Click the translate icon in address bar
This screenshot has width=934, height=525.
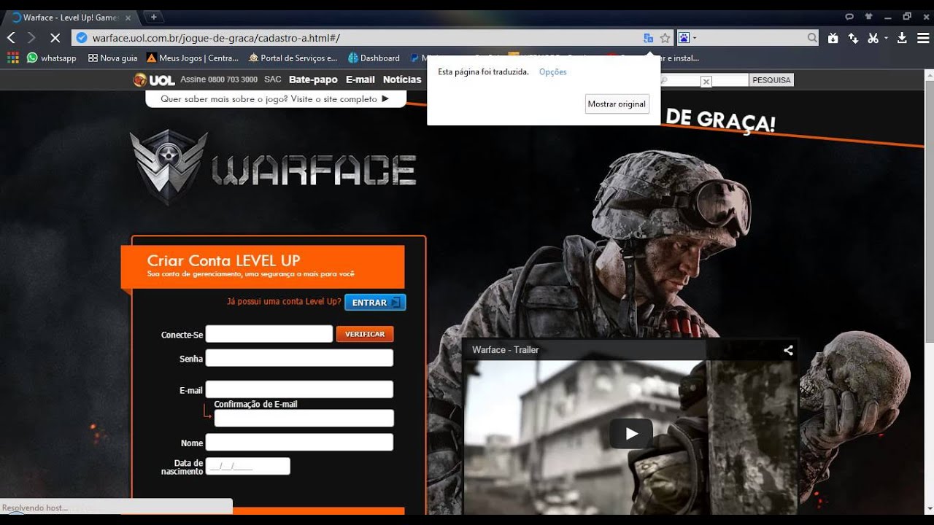[x=648, y=38]
